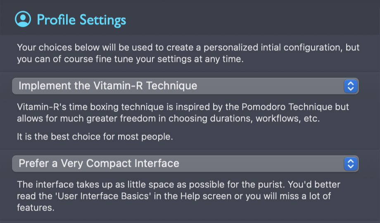Click the line "Your choices below will be used"
Image resolution: width=380 pixels, height=223 pixels.
188,47
